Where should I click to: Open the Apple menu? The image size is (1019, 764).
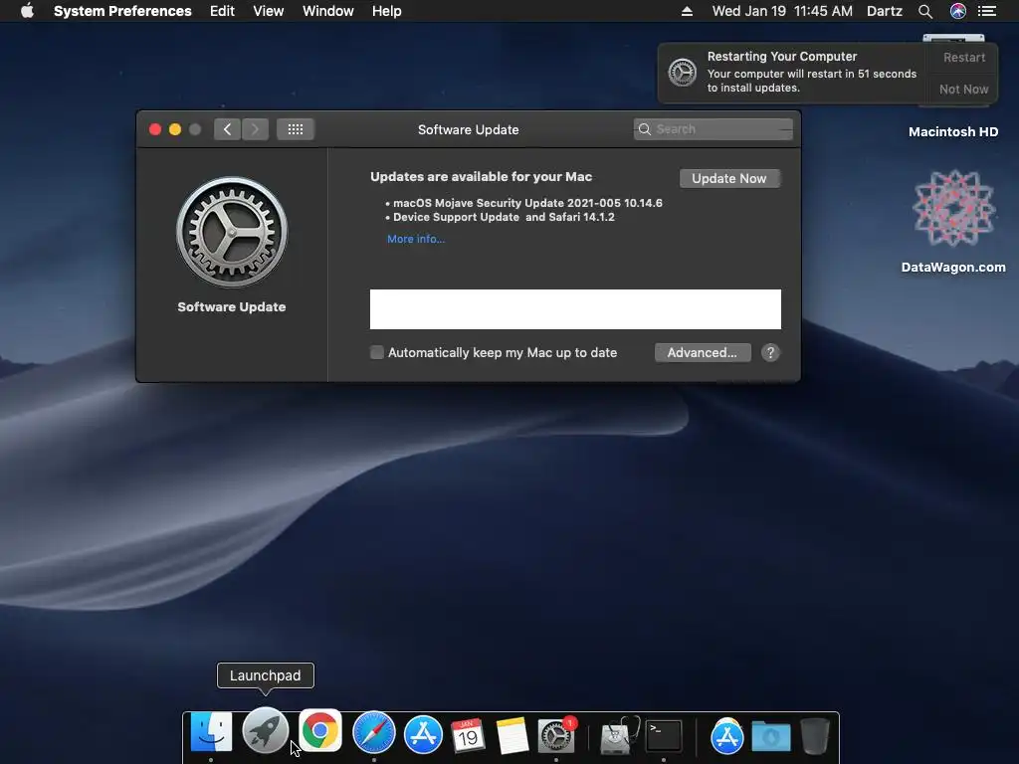click(x=27, y=11)
